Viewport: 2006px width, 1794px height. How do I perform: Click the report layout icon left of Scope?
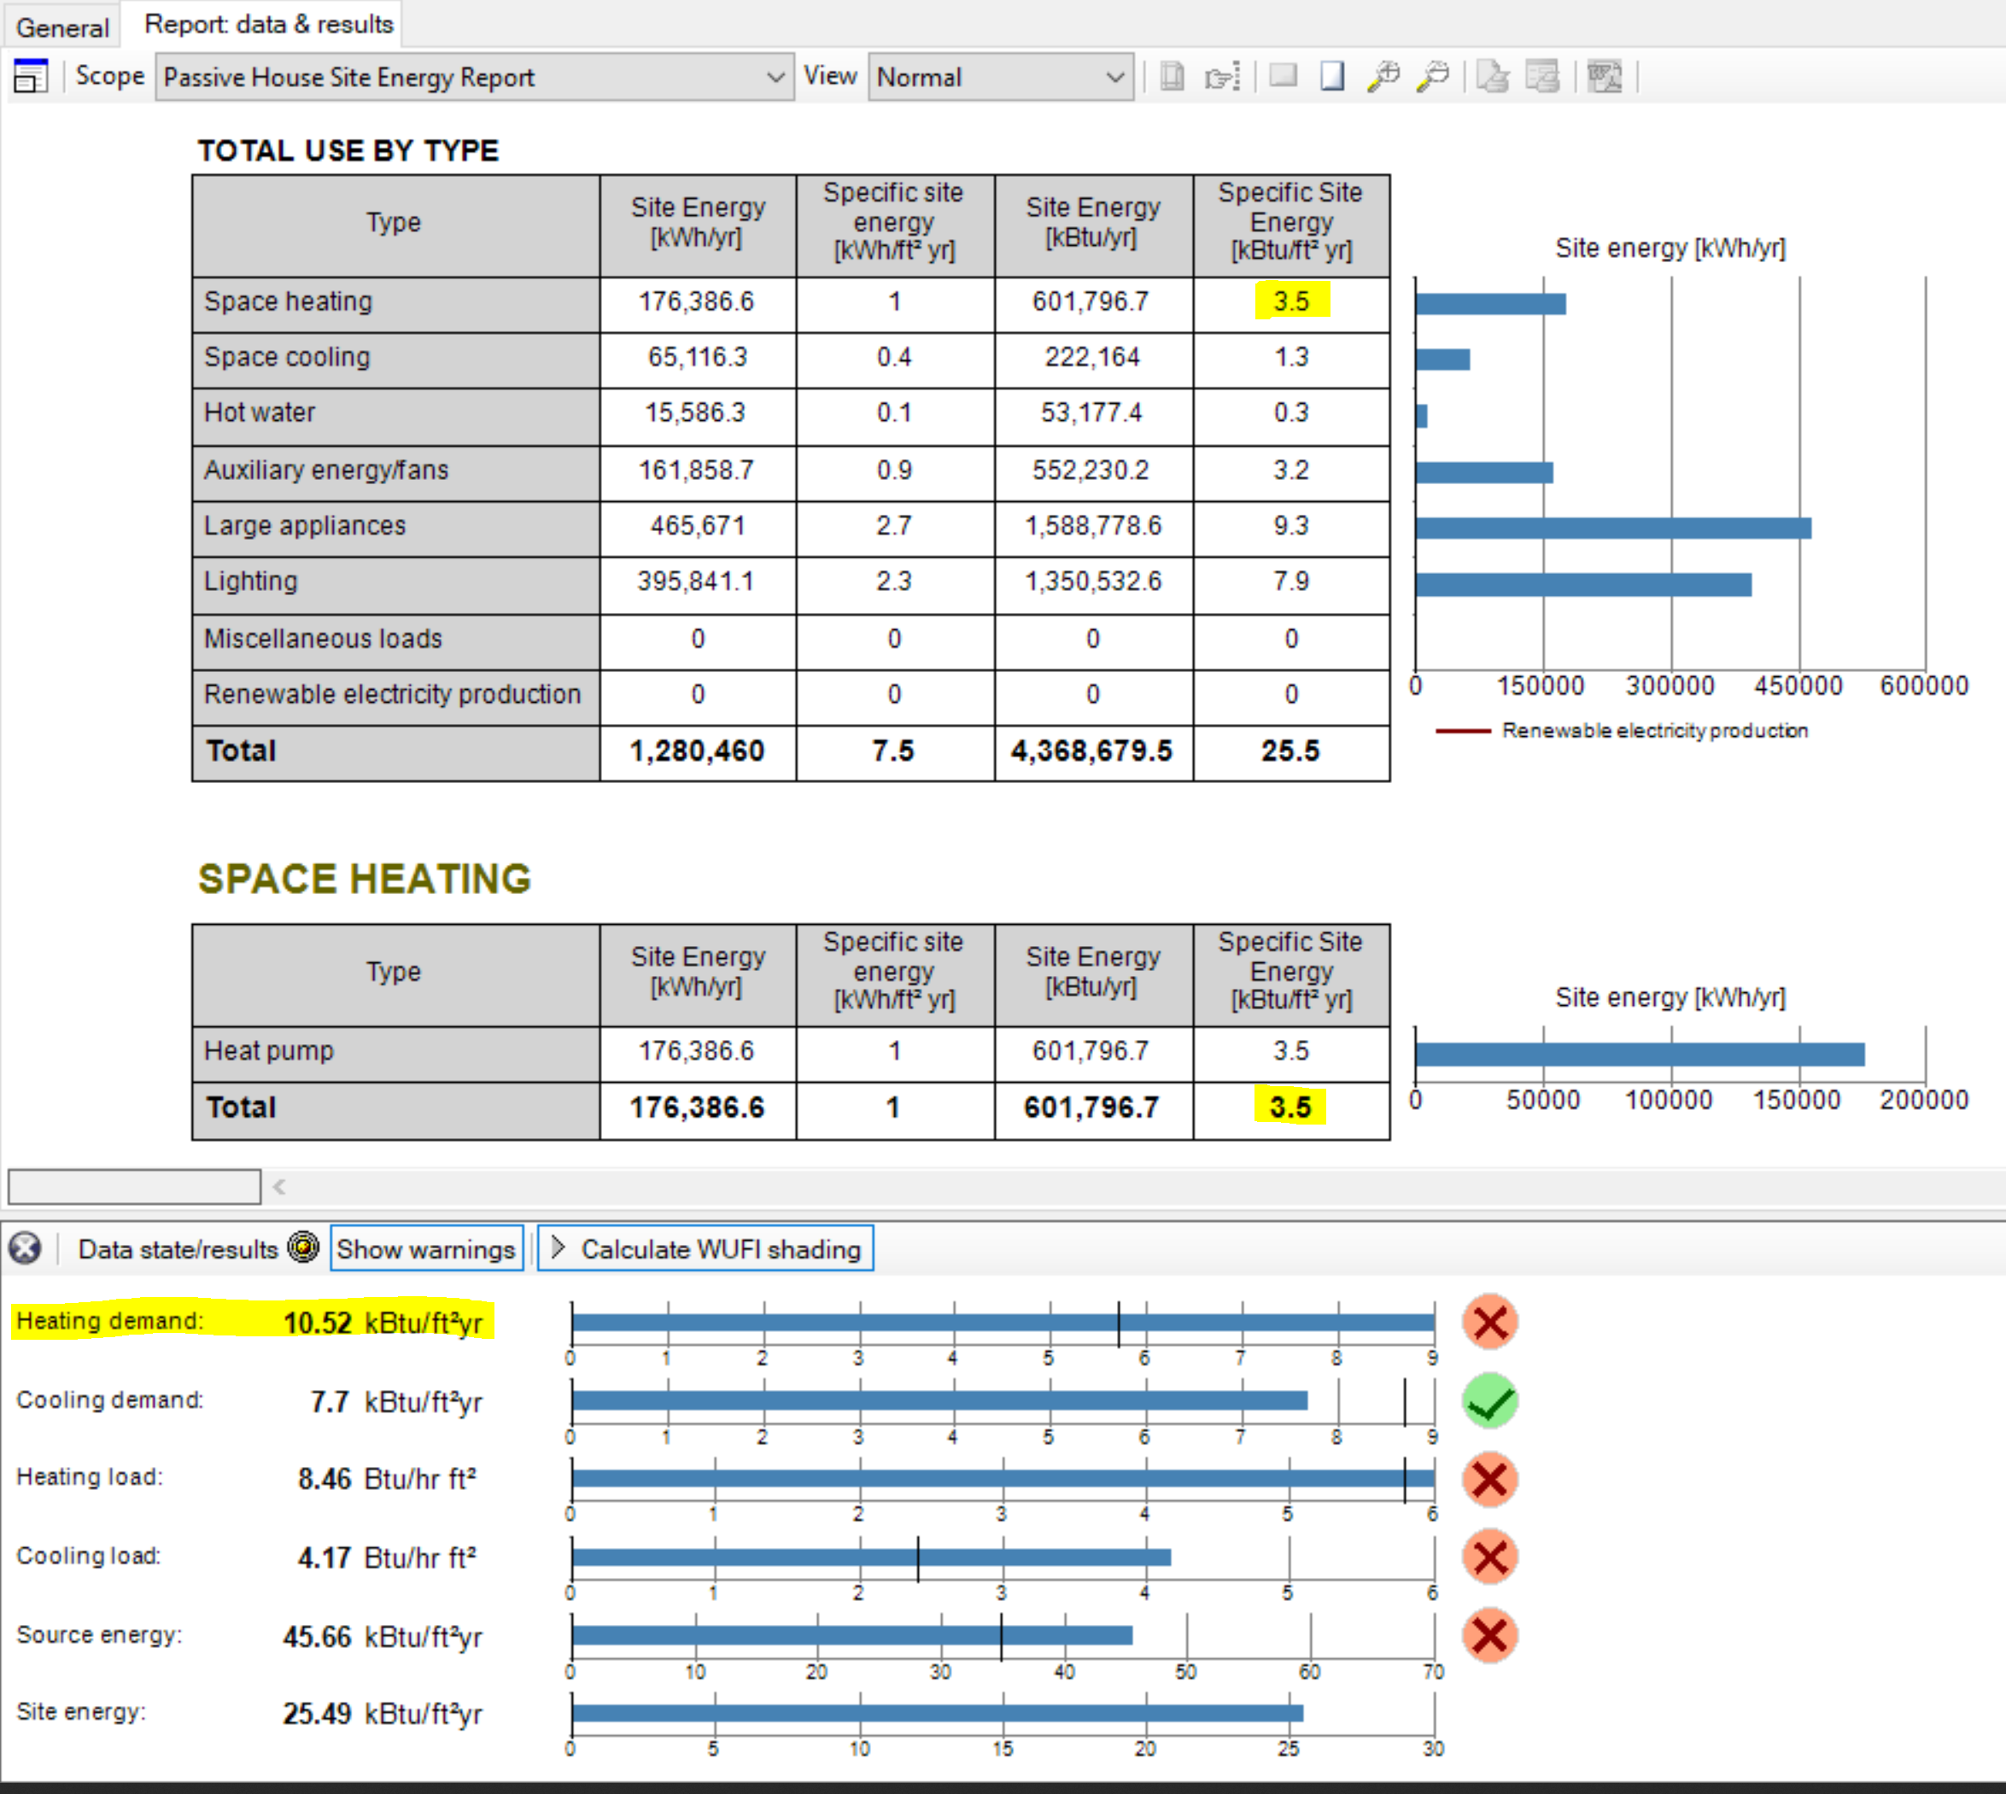(x=31, y=76)
